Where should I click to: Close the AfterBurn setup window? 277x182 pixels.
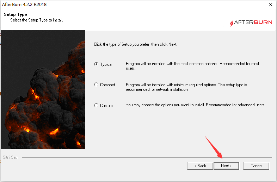(270, 5)
